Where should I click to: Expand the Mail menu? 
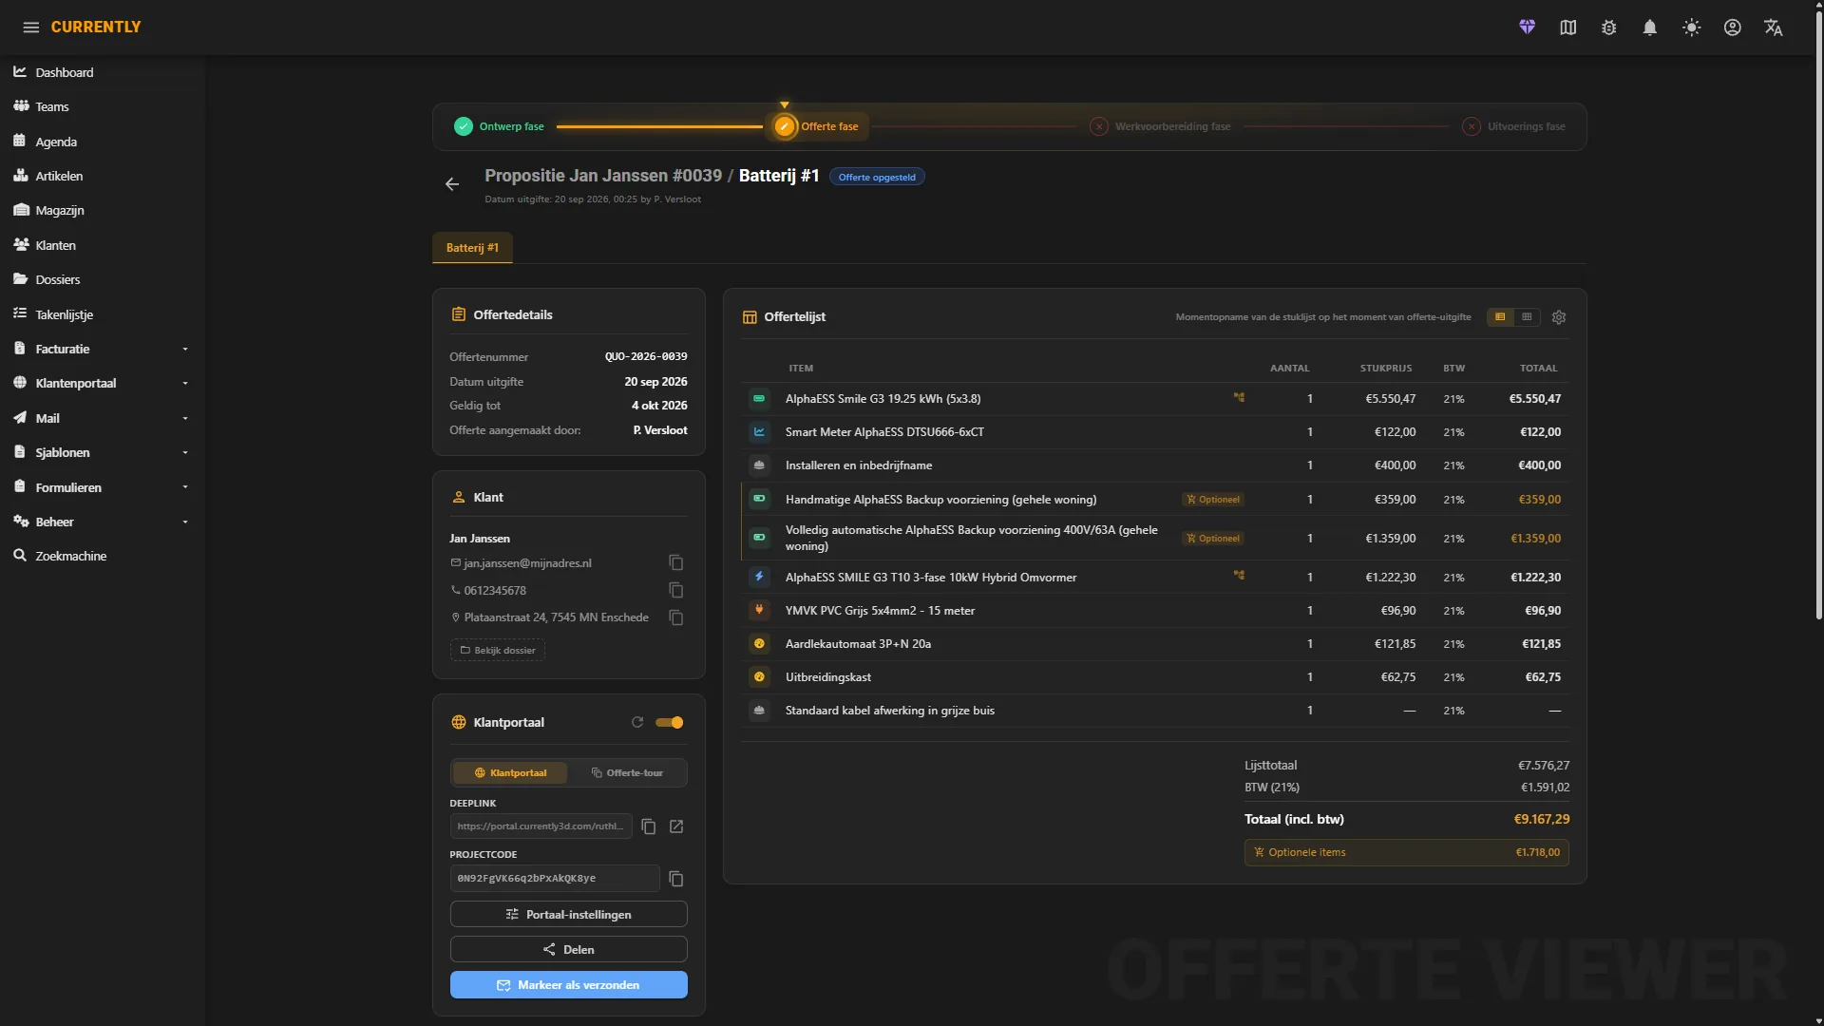(x=103, y=418)
